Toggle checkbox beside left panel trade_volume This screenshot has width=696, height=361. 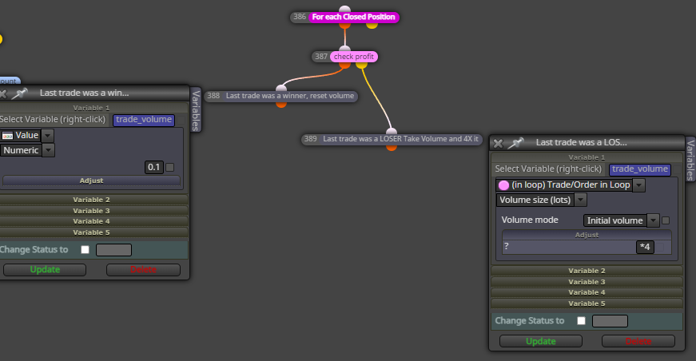(x=181, y=120)
